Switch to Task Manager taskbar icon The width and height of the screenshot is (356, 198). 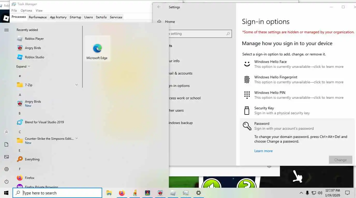point(186,193)
